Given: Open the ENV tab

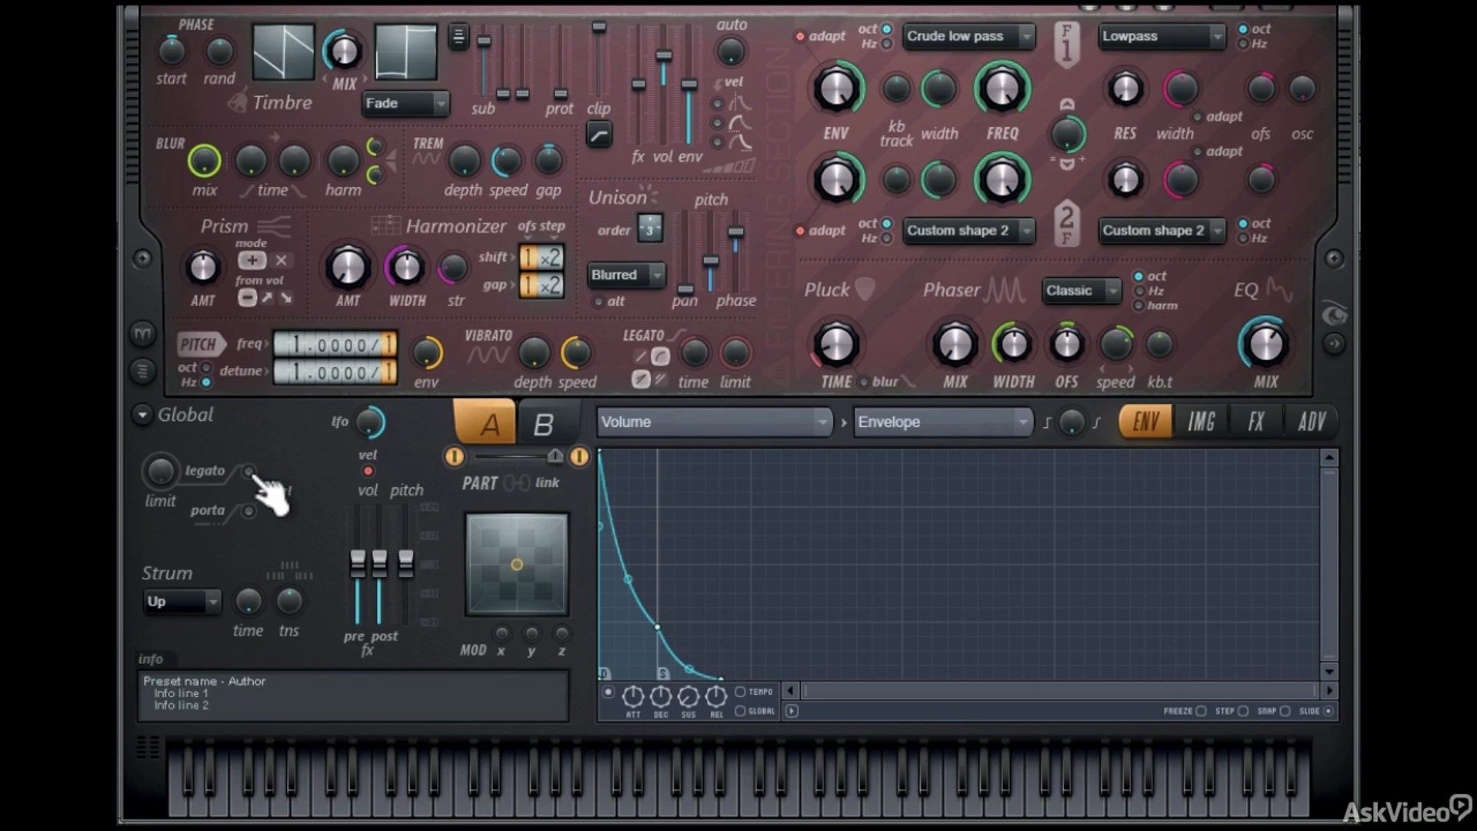Looking at the screenshot, I should 1145,422.
